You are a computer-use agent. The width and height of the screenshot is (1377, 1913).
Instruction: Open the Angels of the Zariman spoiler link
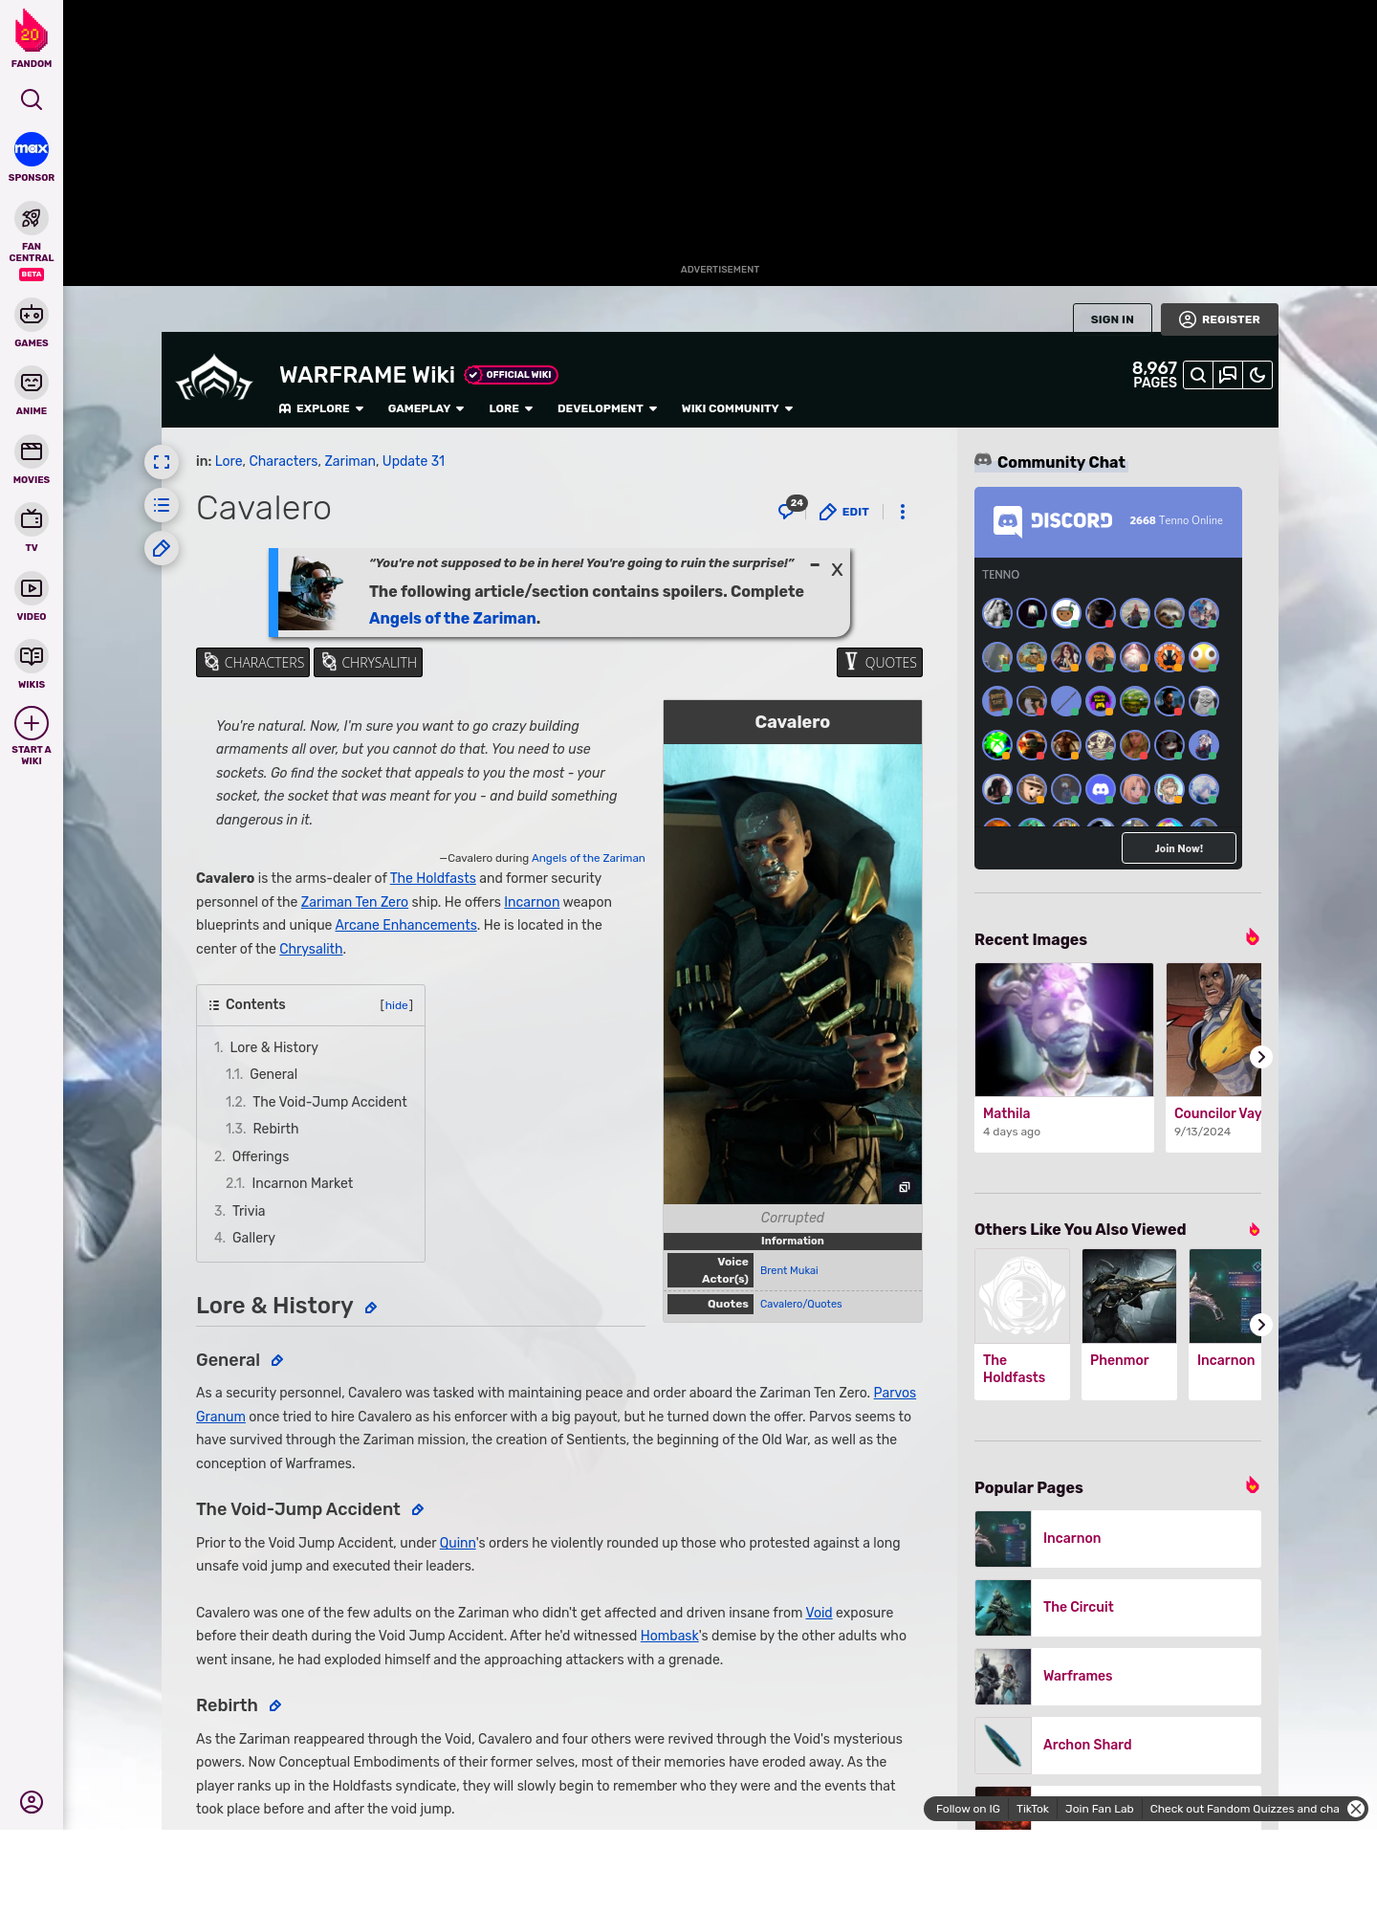452,618
